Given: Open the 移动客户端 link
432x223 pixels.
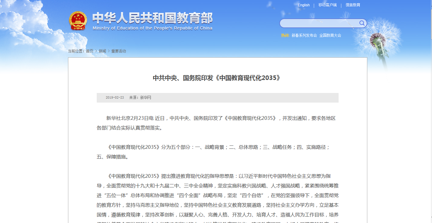Looking at the screenshot, I should (327, 5).
